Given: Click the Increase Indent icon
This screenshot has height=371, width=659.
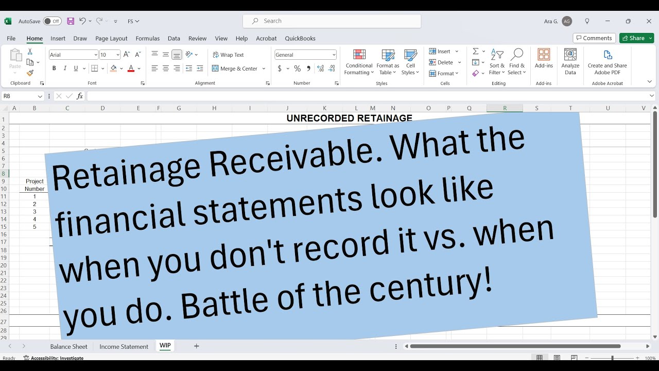Looking at the screenshot, I should 200,69.
